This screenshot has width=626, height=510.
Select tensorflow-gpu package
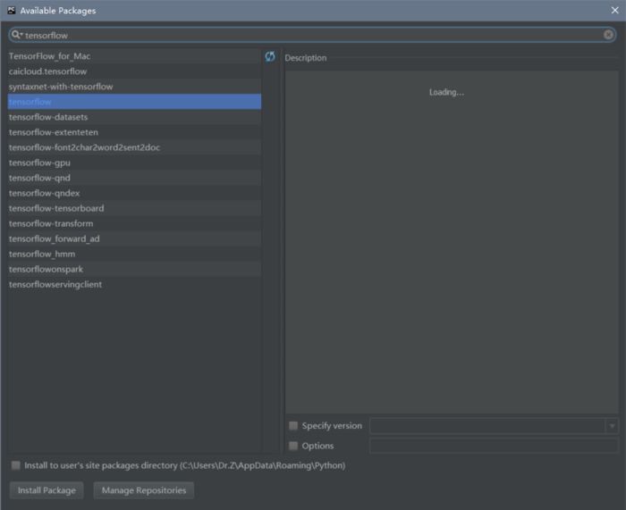point(134,163)
